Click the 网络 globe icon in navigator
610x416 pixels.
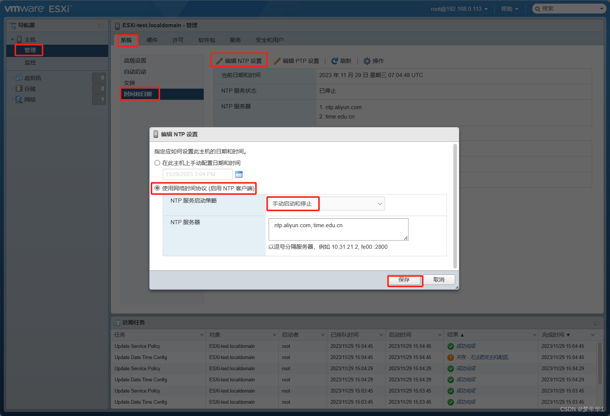[x=19, y=99]
